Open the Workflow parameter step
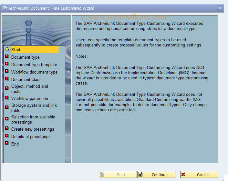Image resolution: width=228 pixels, height=181 pixels. pyautogui.click(x=30, y=98)
